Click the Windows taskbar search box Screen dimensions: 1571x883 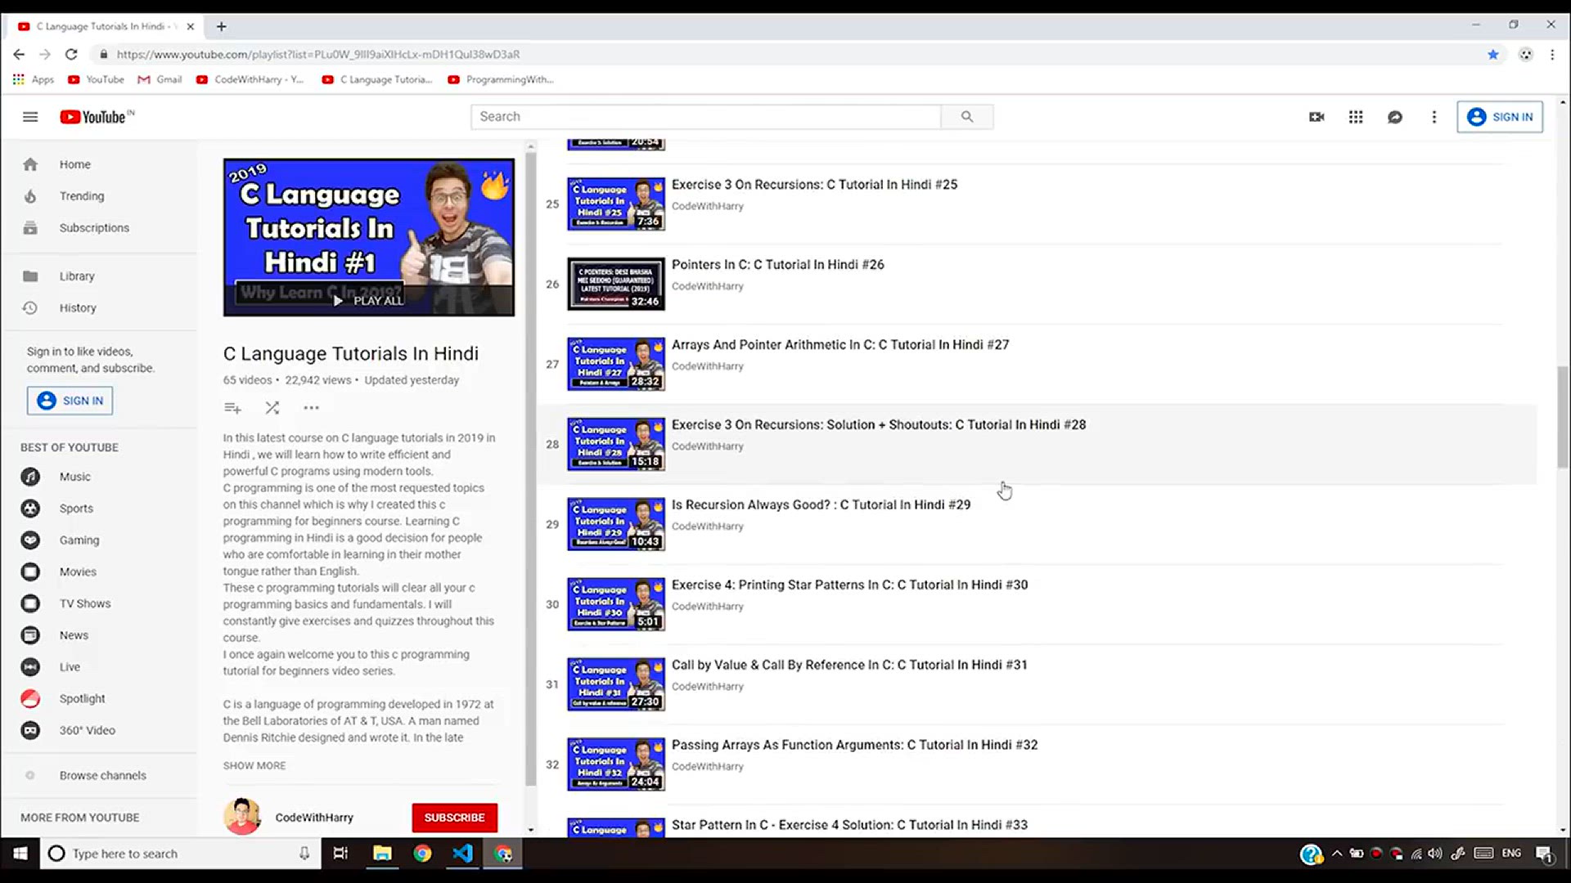[180, 854]
